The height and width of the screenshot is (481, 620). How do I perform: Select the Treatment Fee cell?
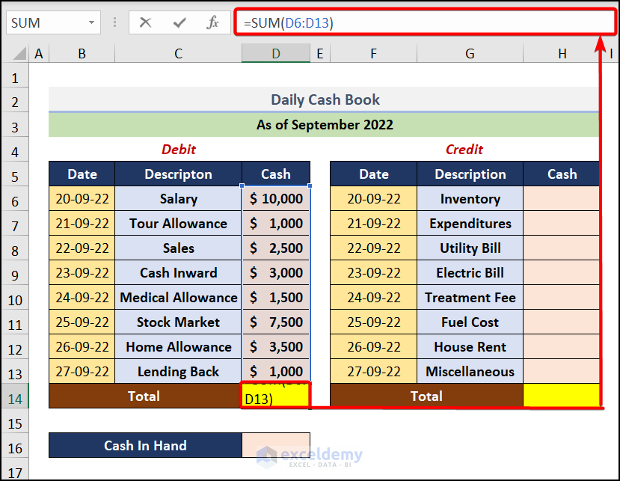pyautogui.click(x=470, y=298)
